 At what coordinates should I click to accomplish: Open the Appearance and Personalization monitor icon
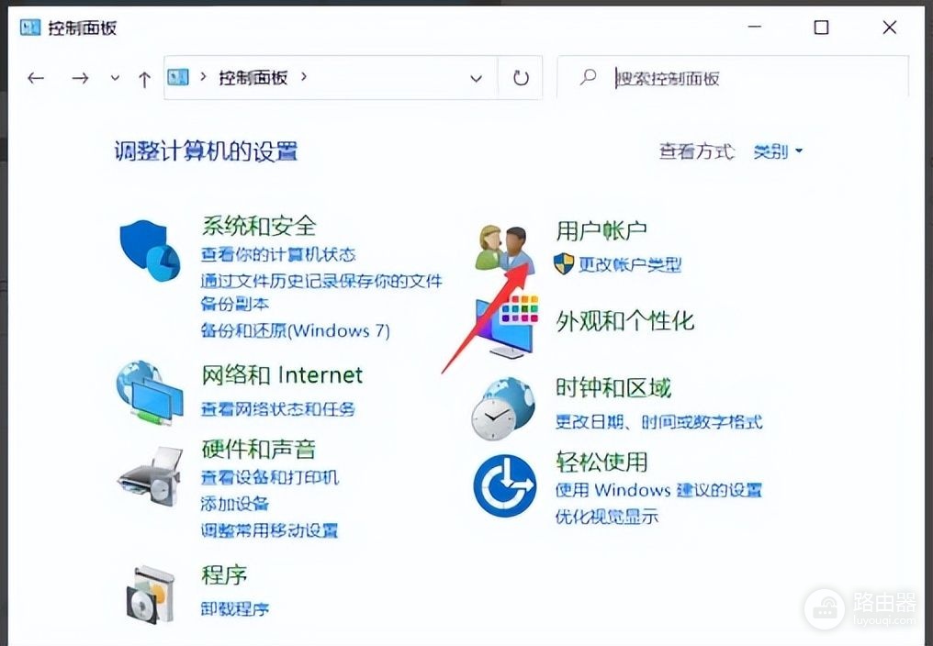506,326
